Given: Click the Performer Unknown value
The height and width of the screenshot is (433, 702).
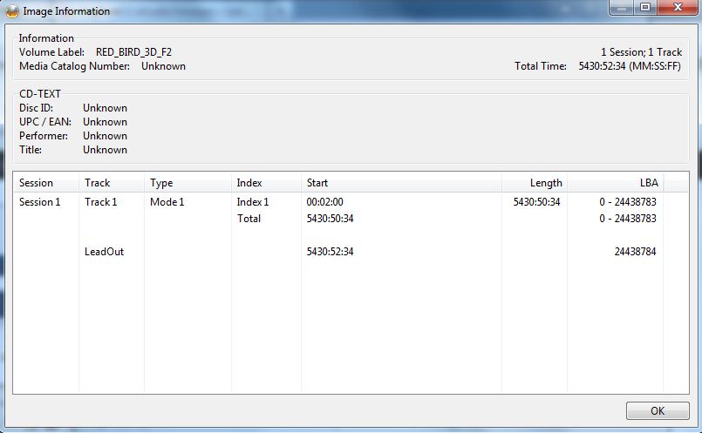Looking at the screenshot, I should 106,136.
